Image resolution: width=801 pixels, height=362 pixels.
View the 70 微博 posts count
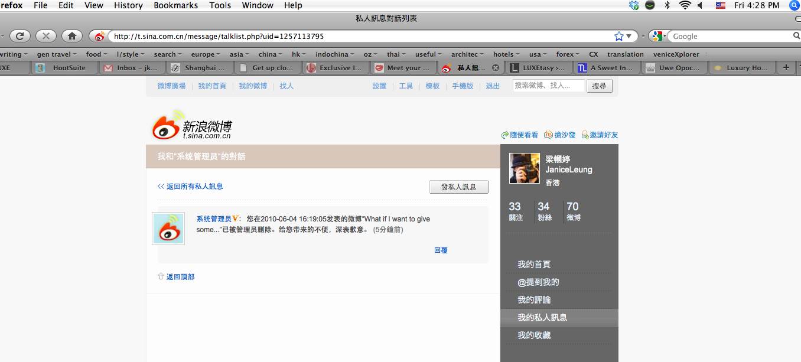pos(573,211)
